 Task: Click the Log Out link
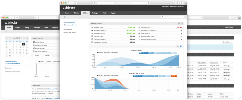click(181, 7)
